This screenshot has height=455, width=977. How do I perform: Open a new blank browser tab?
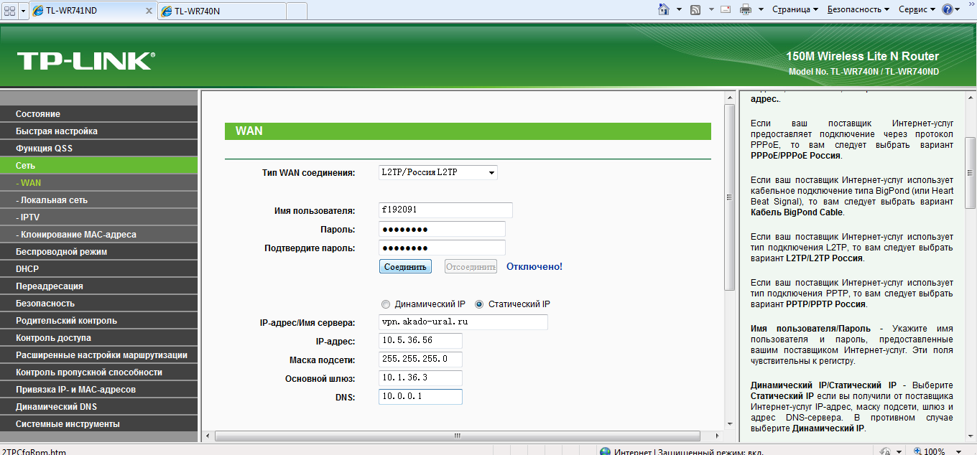point(297,11)
